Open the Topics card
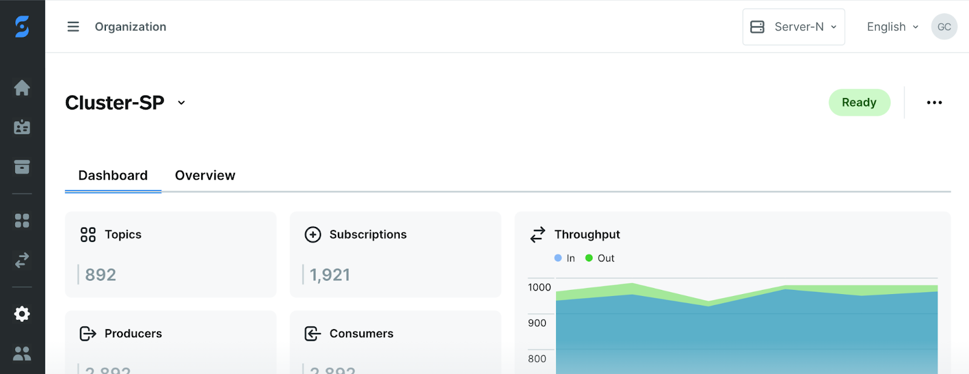Image resolution: width=969 pixels, height=374 pixels. (x=170, y=254)
